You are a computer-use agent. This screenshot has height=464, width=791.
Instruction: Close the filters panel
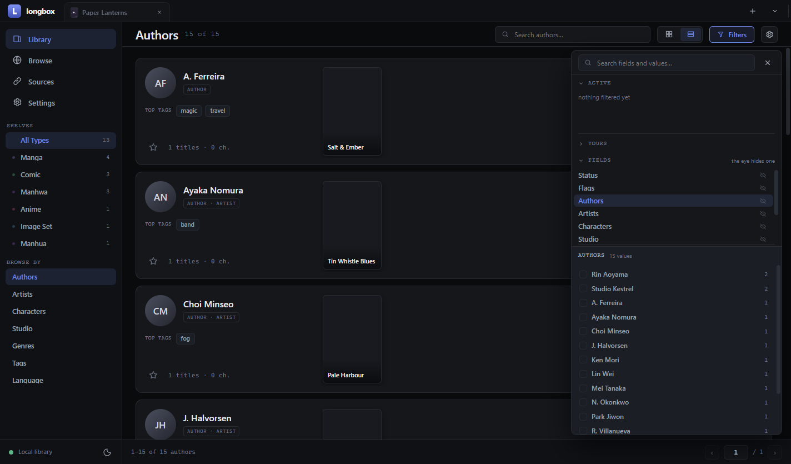click(768, 63)
